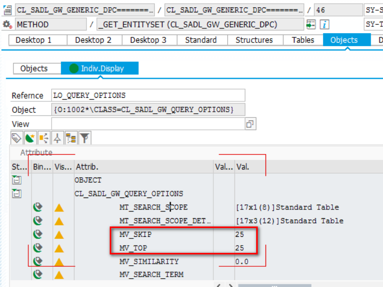The image size is (383, 287).
Task: Click binding icon for MT_SEARCH_SCOPE_DET row
Action: pos(38,221)
